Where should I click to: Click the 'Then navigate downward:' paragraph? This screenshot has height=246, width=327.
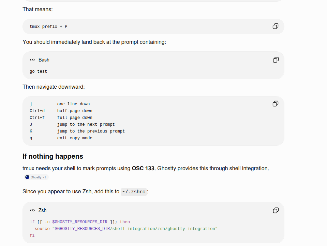[x=54, y=87]
